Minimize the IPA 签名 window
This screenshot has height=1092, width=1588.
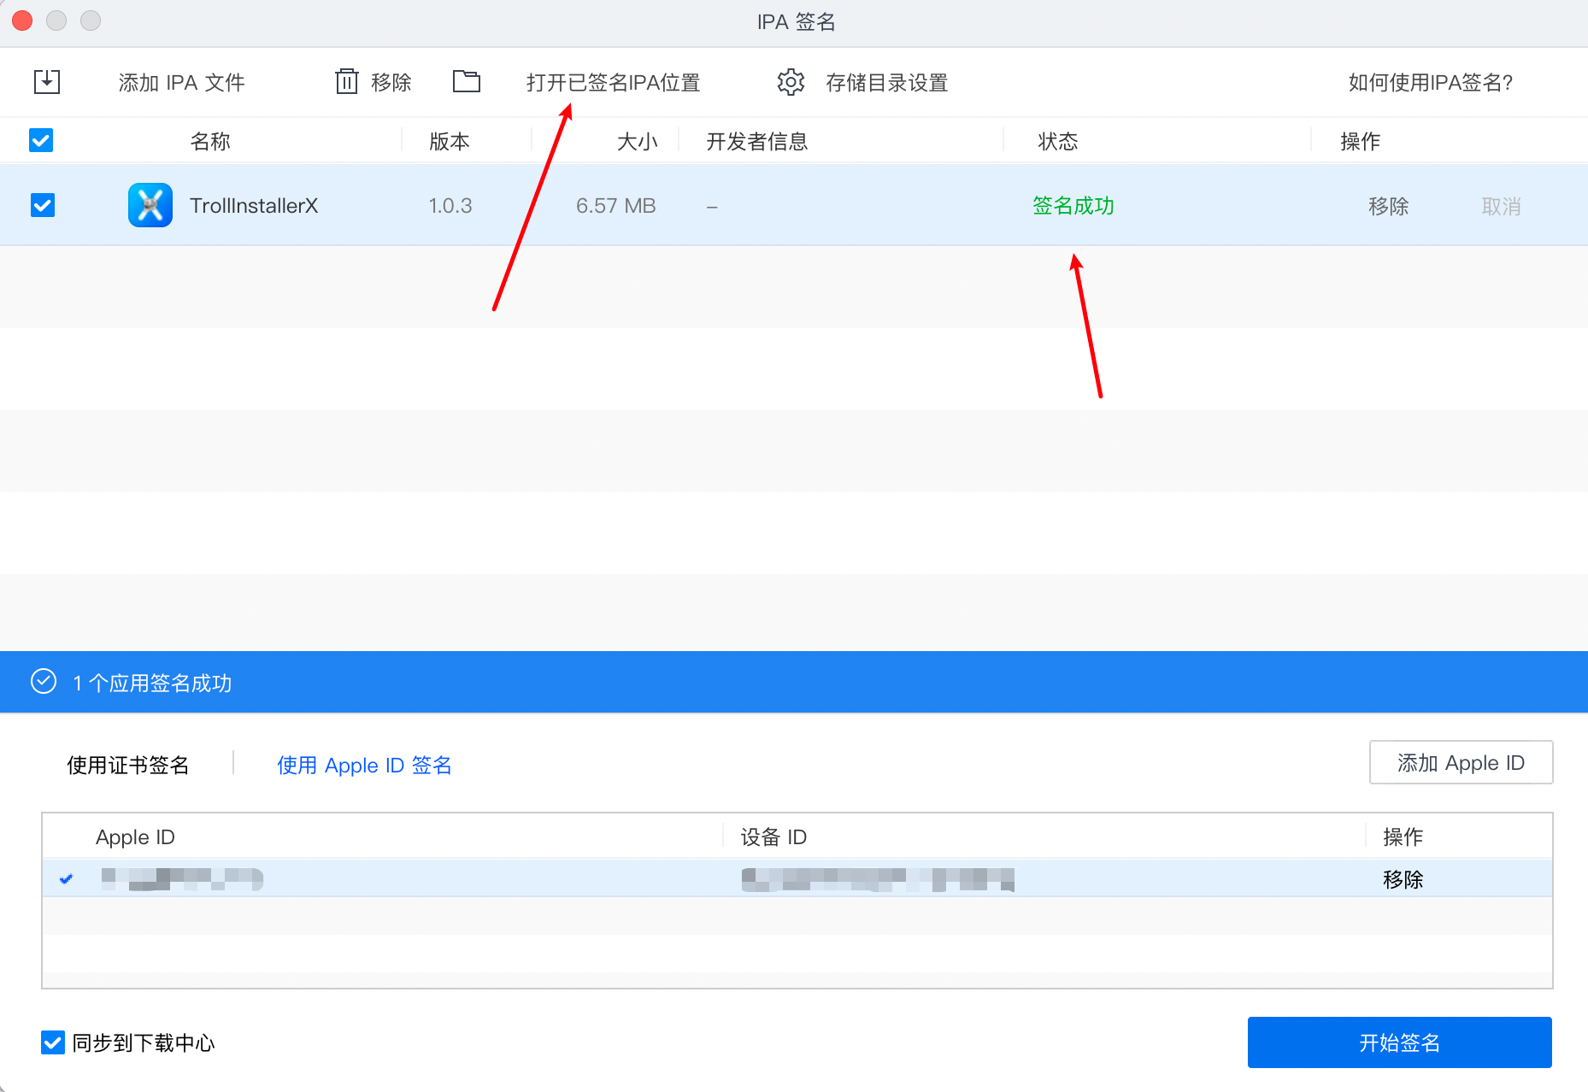click(56, 21)
